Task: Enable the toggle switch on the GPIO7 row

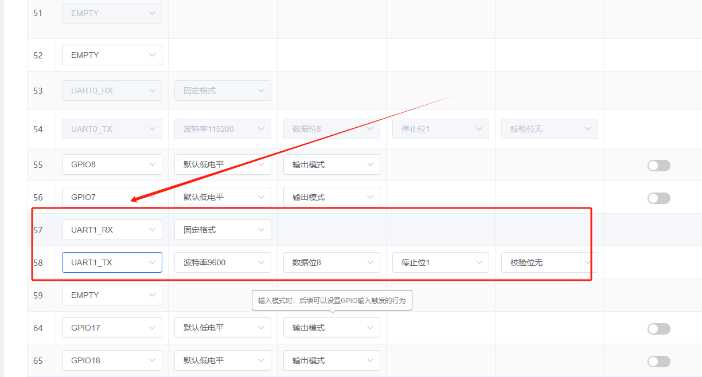Action: coord(658,198)
